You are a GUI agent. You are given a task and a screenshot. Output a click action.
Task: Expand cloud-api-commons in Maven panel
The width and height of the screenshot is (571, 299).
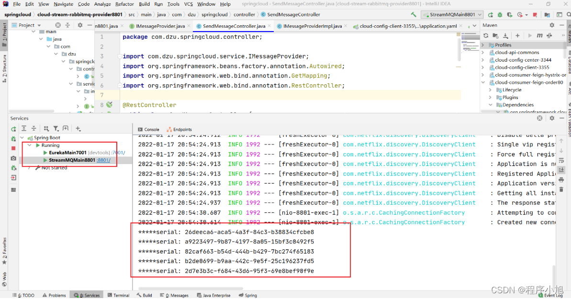(x=483, y=53)
